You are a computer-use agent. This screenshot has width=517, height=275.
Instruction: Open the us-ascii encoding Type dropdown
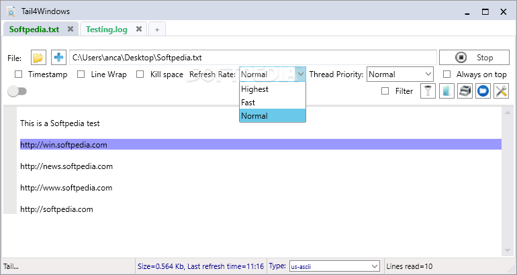pyautogui.click(x=334, y=266)
